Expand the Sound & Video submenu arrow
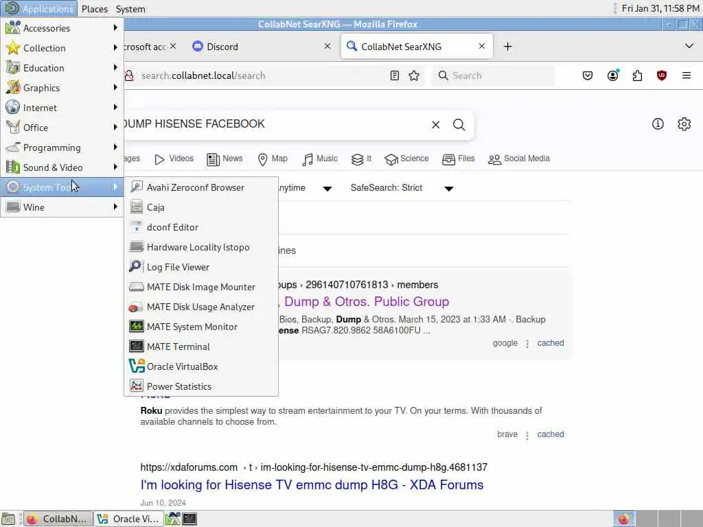The image size is (703, 527). pyautogui.click(x=115, y=167)
